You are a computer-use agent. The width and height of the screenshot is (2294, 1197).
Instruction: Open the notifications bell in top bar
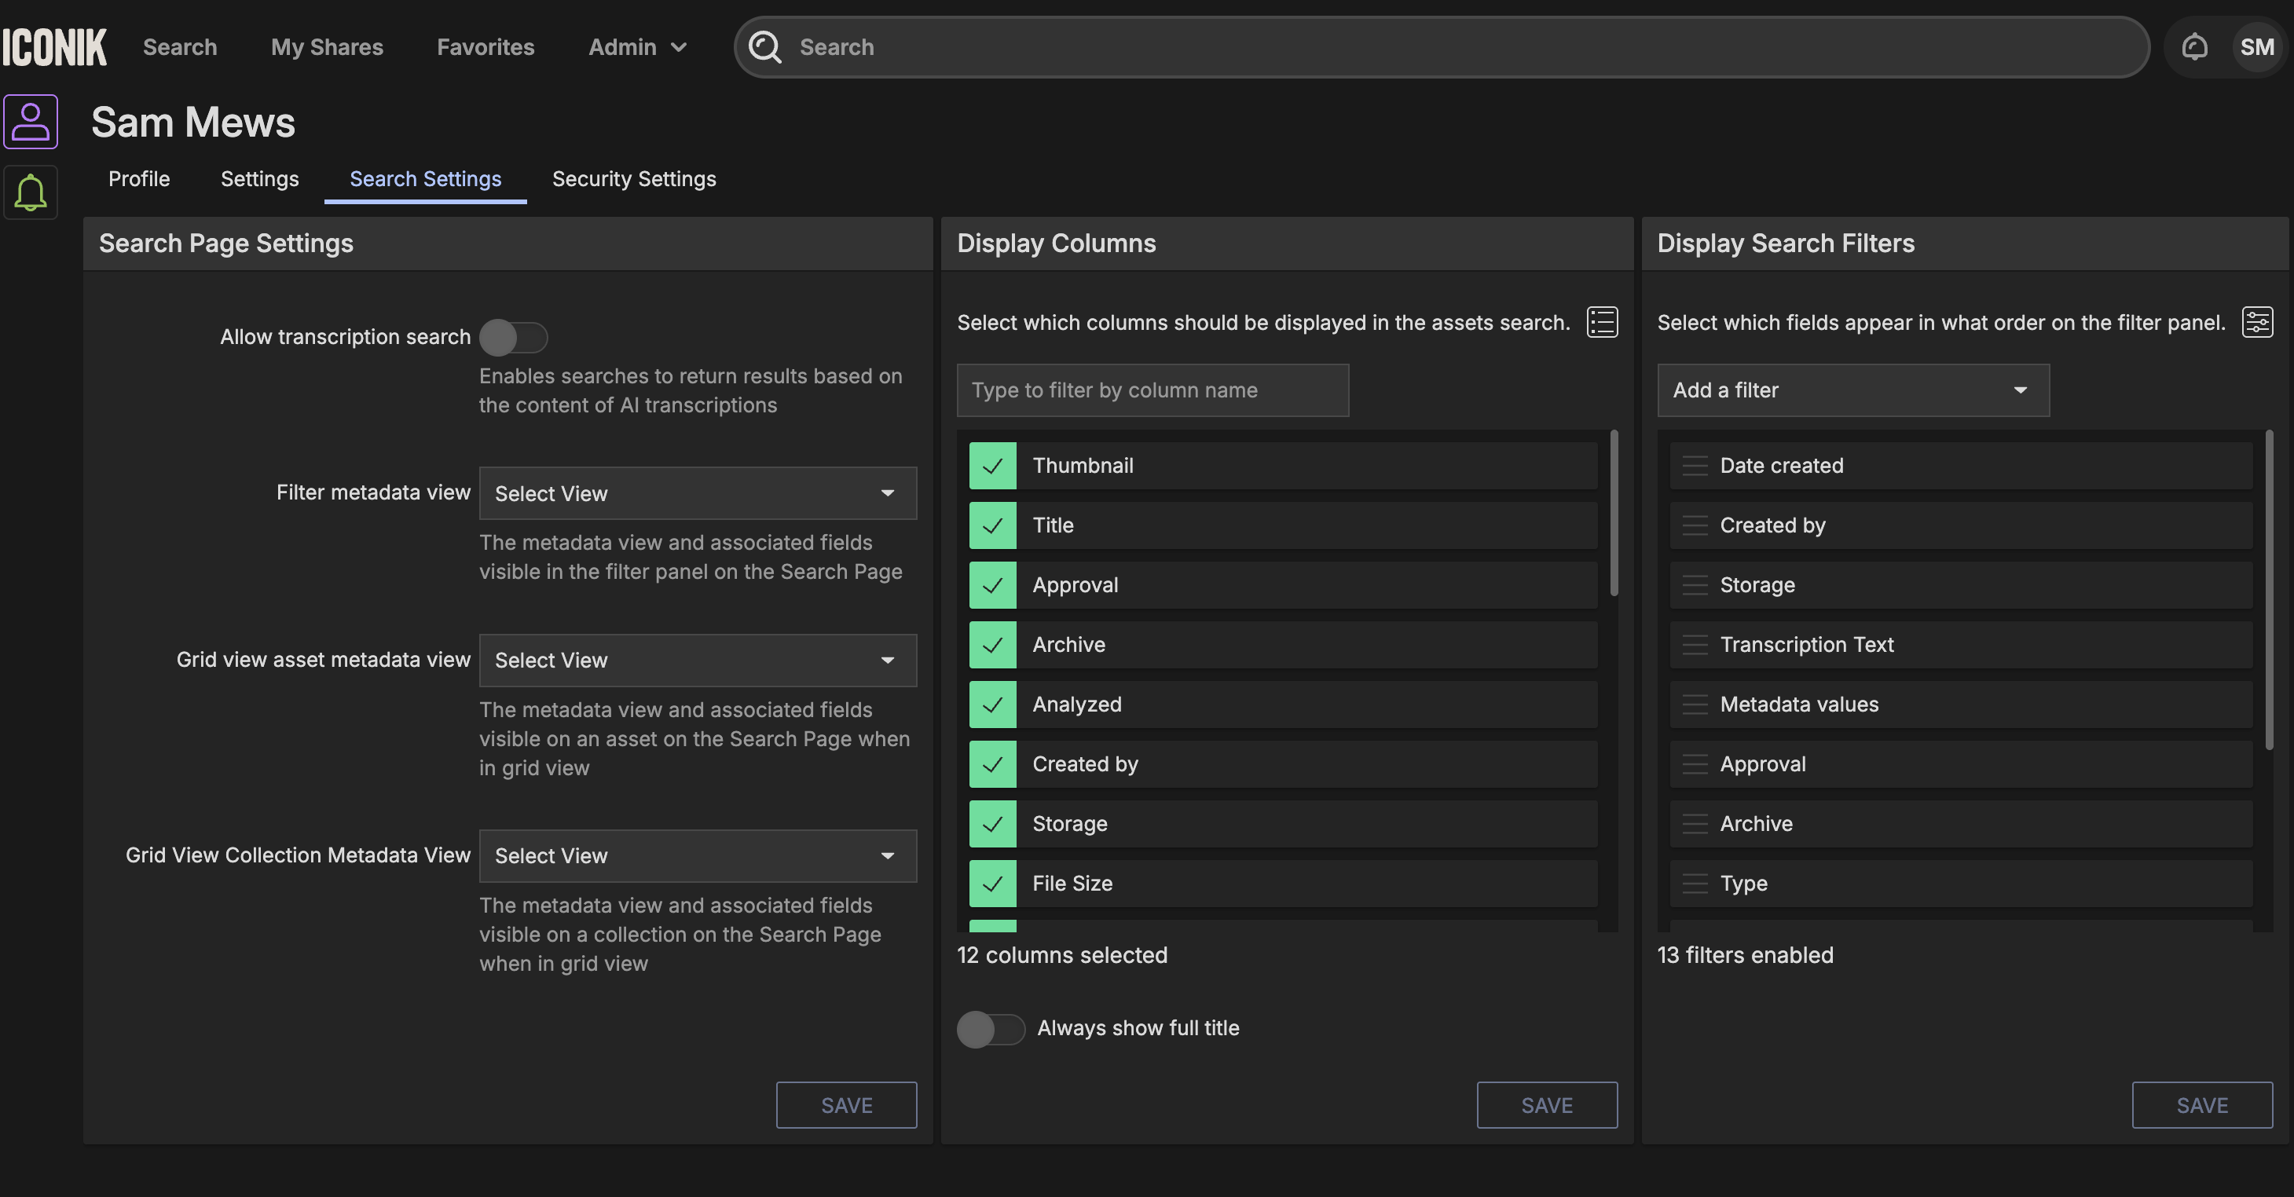click(x=2194, y=47)
